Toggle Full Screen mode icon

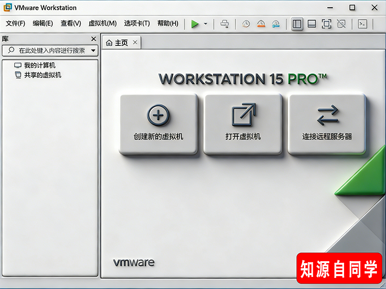point(326,23)
